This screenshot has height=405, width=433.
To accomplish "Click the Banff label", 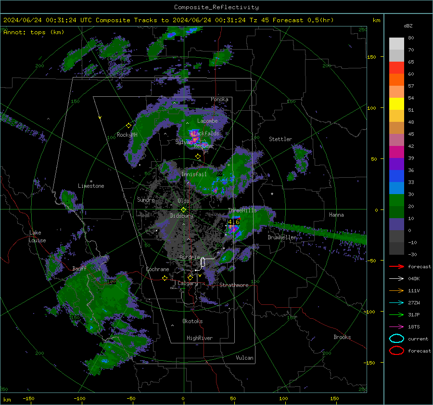I will tap(79, 269).
